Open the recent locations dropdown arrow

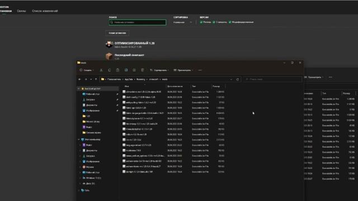91,79
